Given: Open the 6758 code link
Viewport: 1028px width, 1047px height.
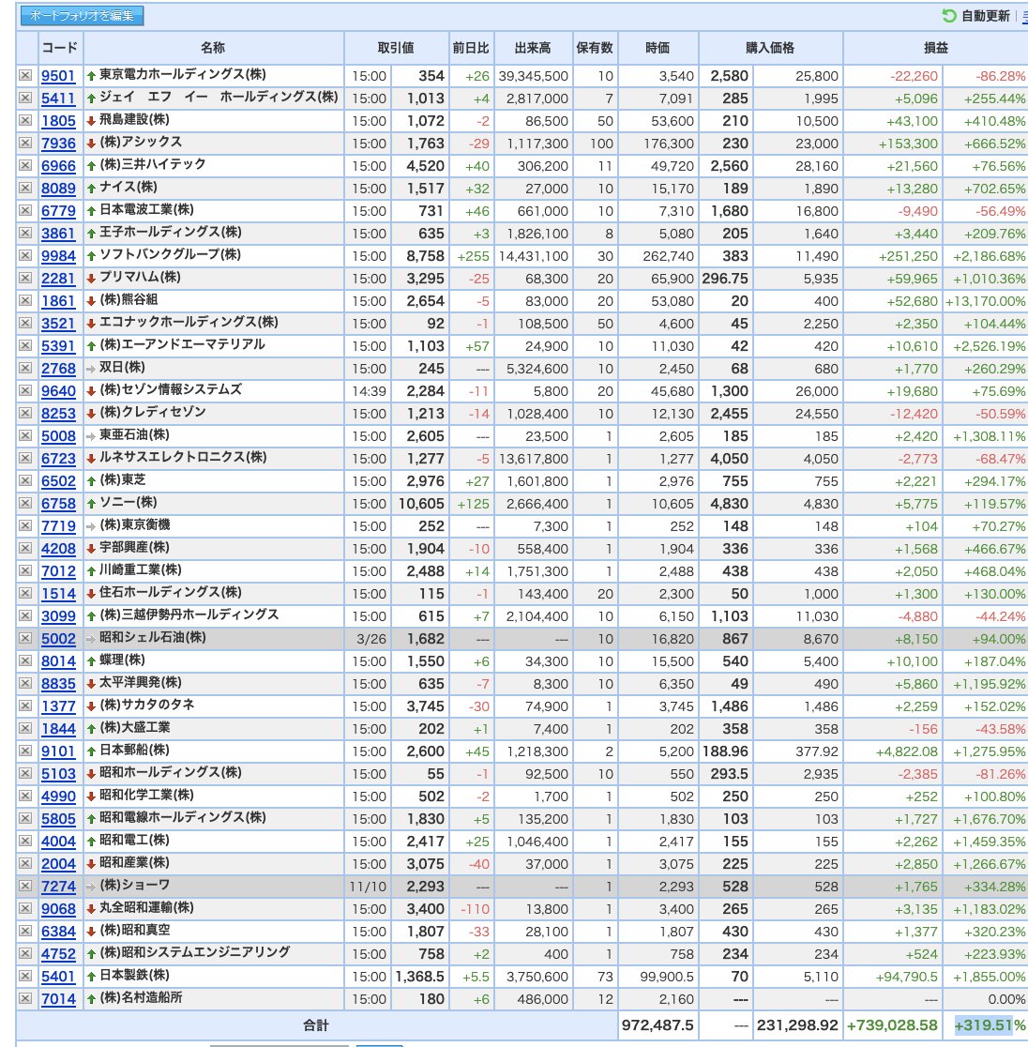Looking at the screenshot, I should pyautogui.click(x=58, y=504).
